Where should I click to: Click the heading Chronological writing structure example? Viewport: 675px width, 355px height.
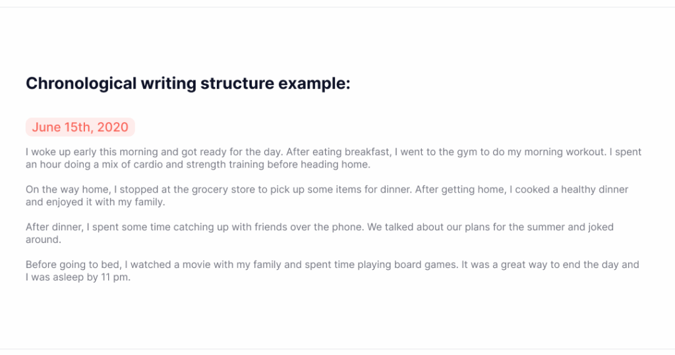point(188,84)
